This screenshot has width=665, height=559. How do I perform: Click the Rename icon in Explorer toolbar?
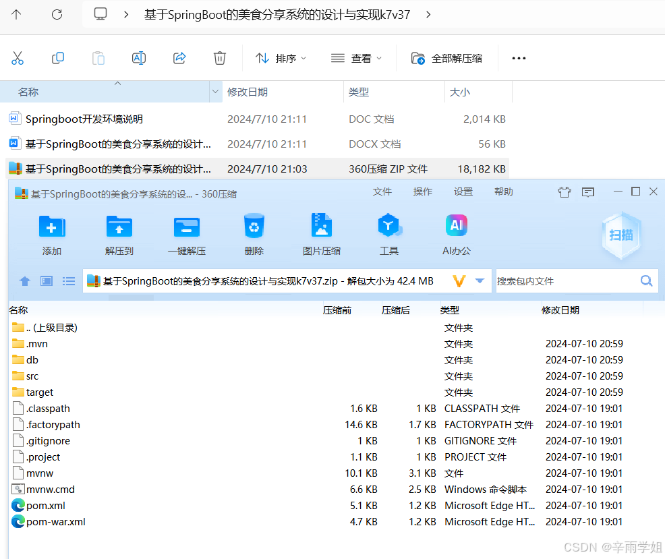click(x=139, y=58)
